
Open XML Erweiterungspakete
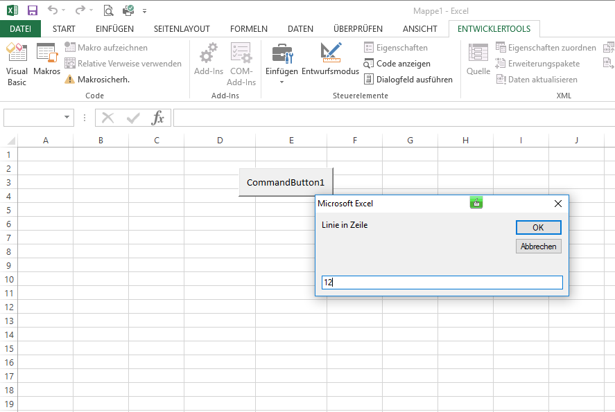click(537, 64)
